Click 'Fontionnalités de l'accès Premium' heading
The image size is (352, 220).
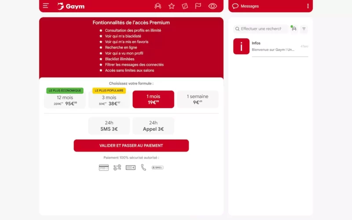coord(131,22)
